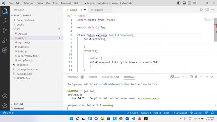Viewport: 217px width, 122px height.
Task: Open the Go menu
Action: tap(48, 3)
